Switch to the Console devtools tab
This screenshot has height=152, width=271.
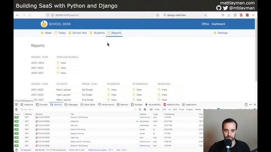coord(41,105)
